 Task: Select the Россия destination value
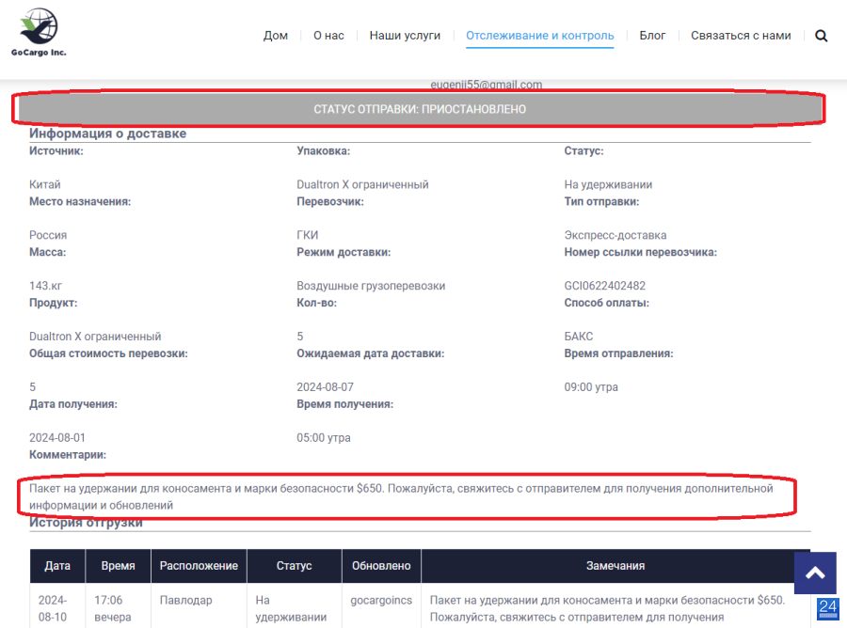pyautogui.click(x=48, y=235)
